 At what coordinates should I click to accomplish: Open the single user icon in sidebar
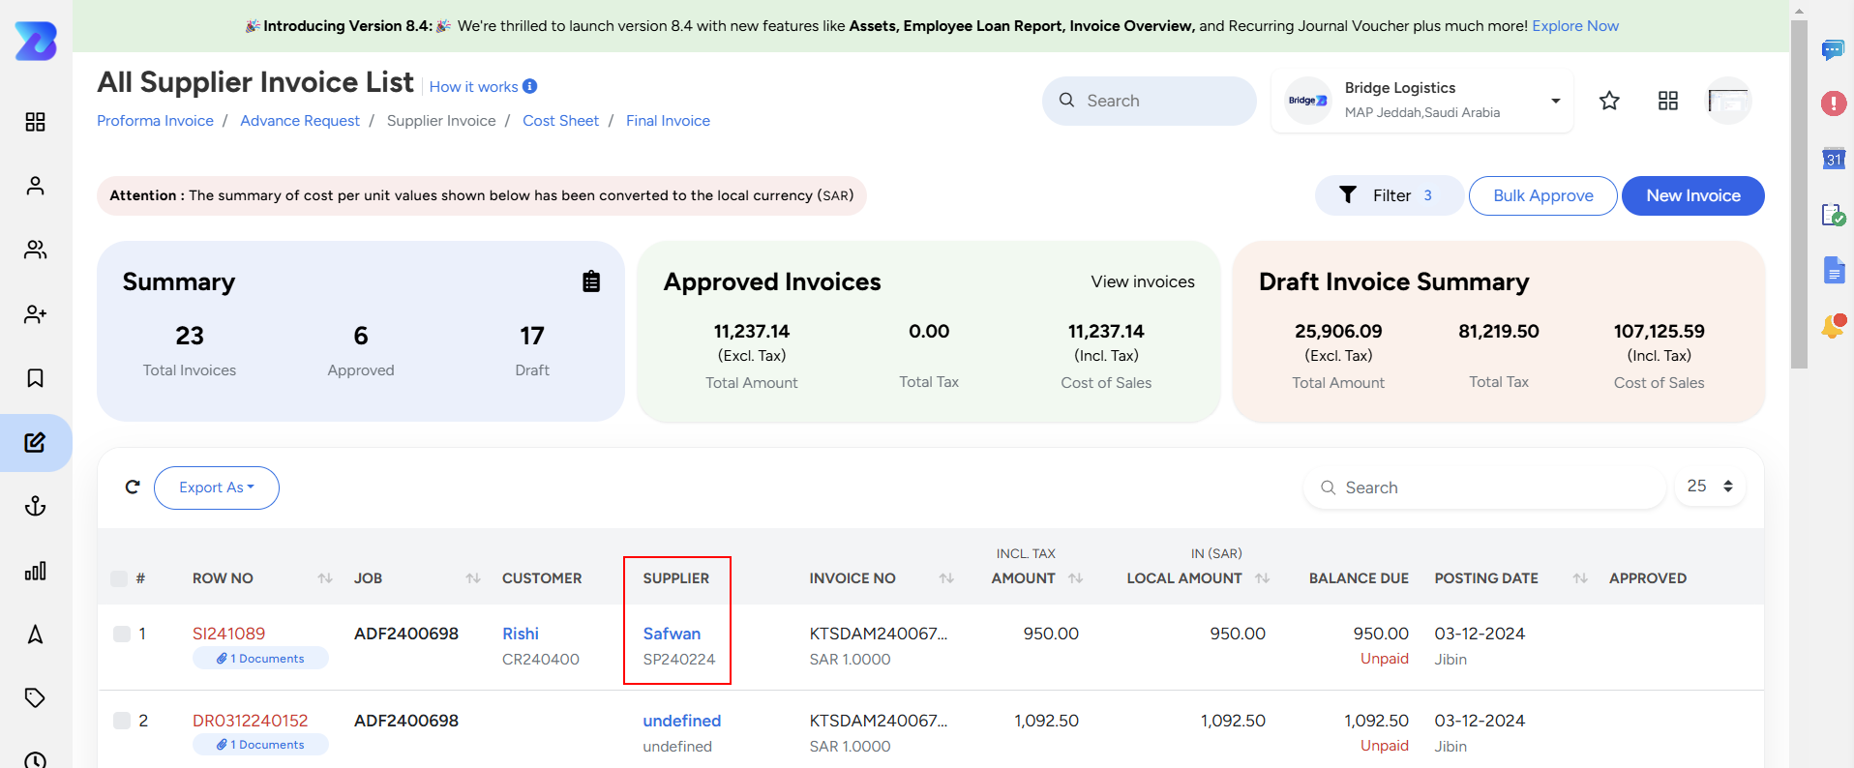tap(35, 186)
